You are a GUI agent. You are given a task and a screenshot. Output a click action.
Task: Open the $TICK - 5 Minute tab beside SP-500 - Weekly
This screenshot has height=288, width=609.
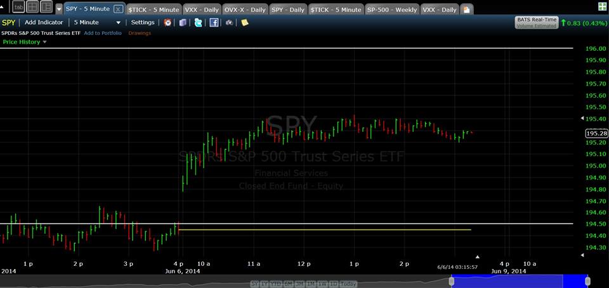pos(336,10)
